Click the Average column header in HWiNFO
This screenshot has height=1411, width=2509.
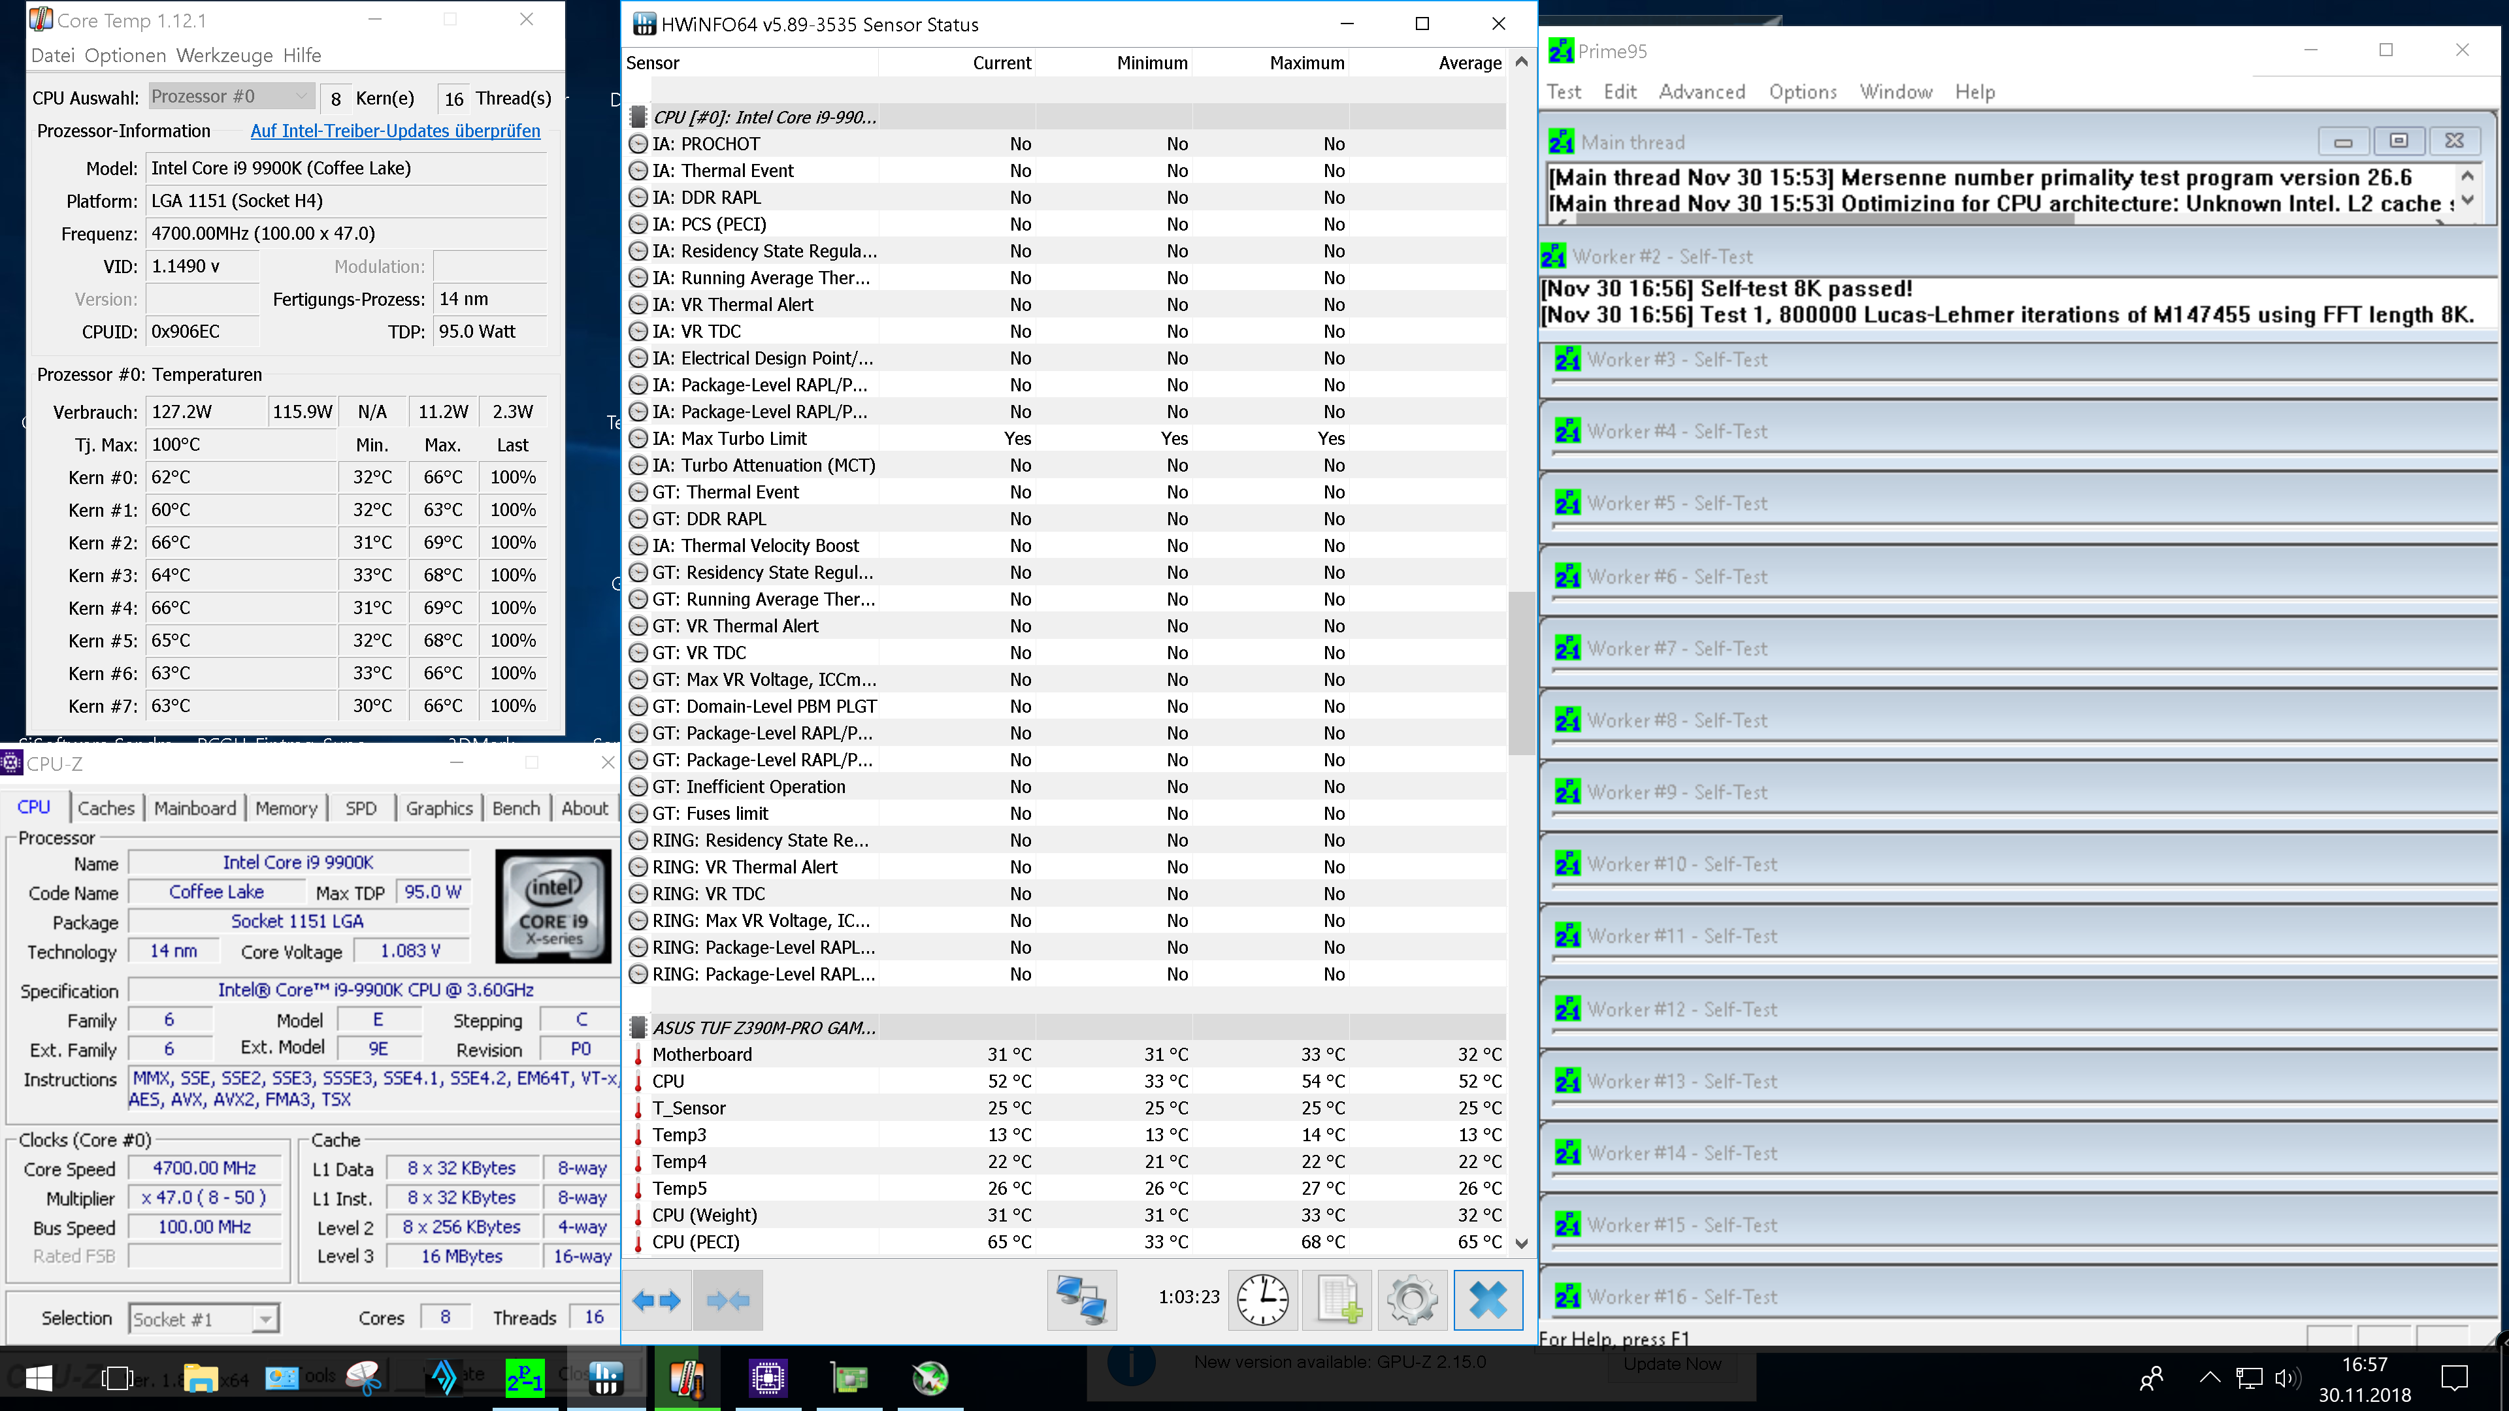(x=1469, y=63)
